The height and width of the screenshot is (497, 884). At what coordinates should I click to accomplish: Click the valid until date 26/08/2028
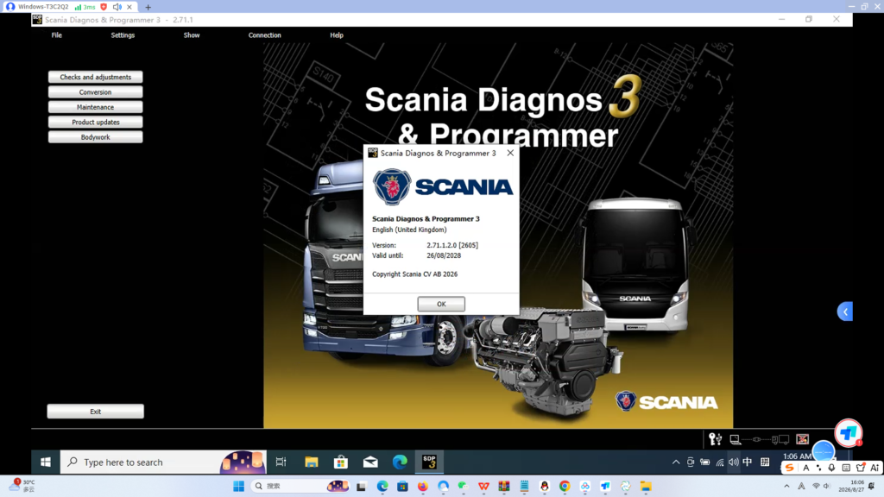tap(444, 255)
